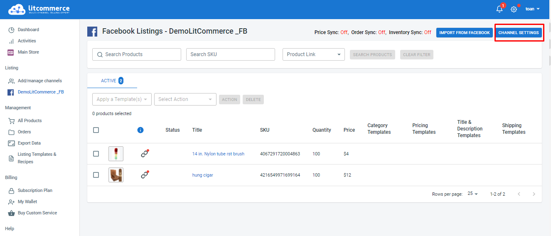Open the 14 in. Nylon tube rst brush link
This screenshot has height=236, width=551.
218,154
